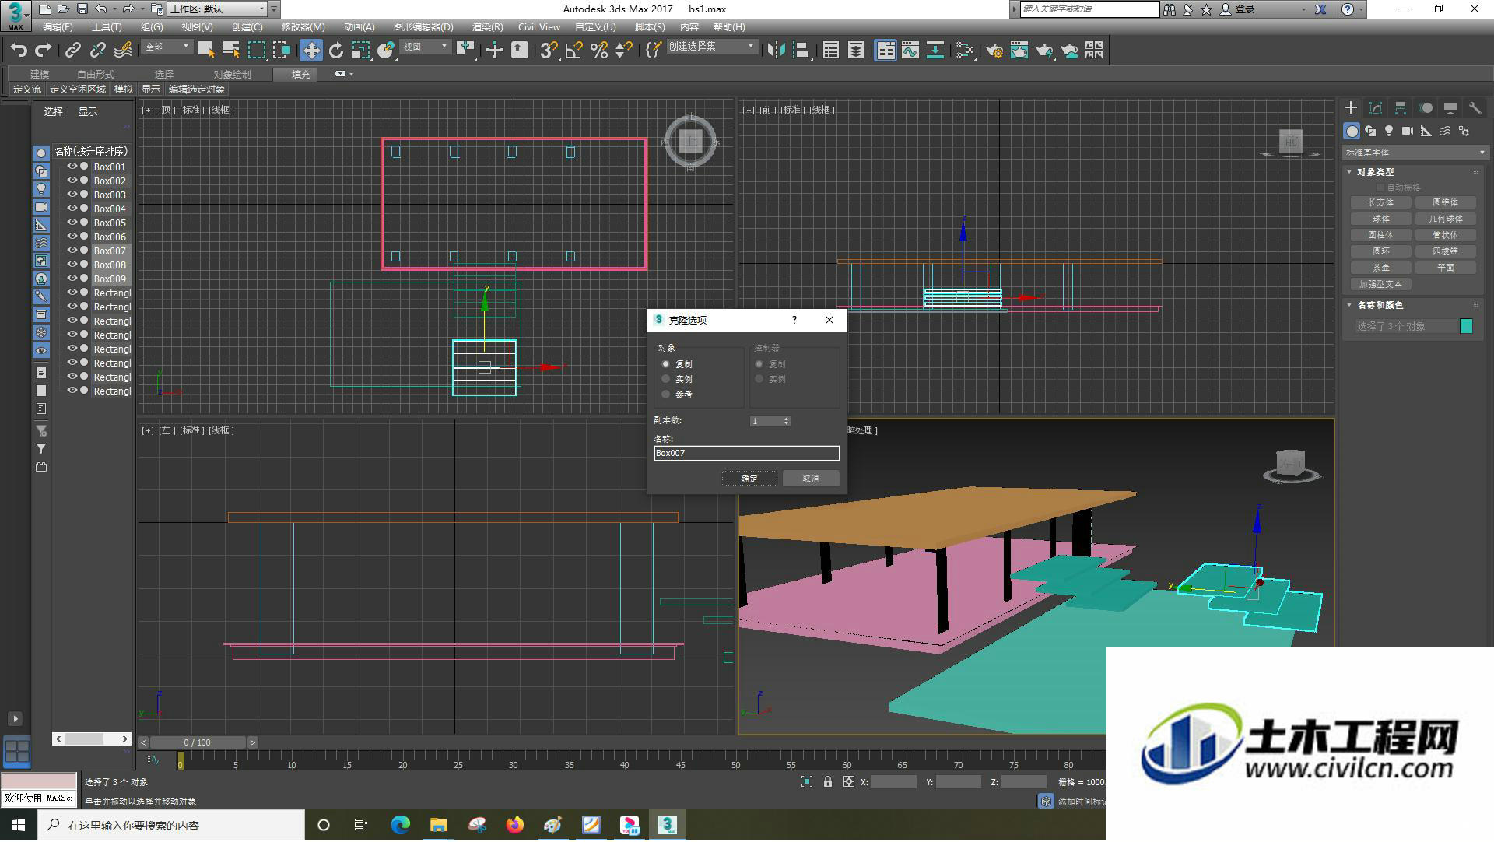Toggle Percent Snap on the toolbar
The width and height of the screenshot is (1494, 842).
598,51
